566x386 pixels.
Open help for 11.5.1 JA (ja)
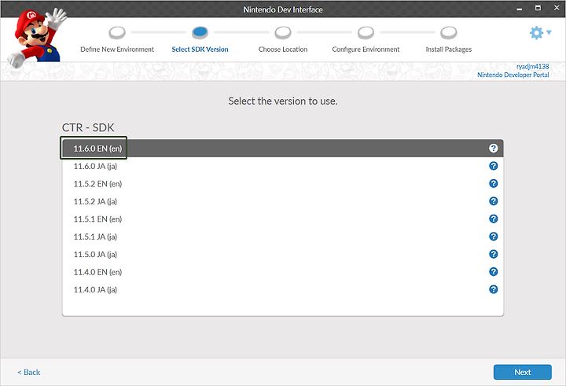(x=493, y=237)
